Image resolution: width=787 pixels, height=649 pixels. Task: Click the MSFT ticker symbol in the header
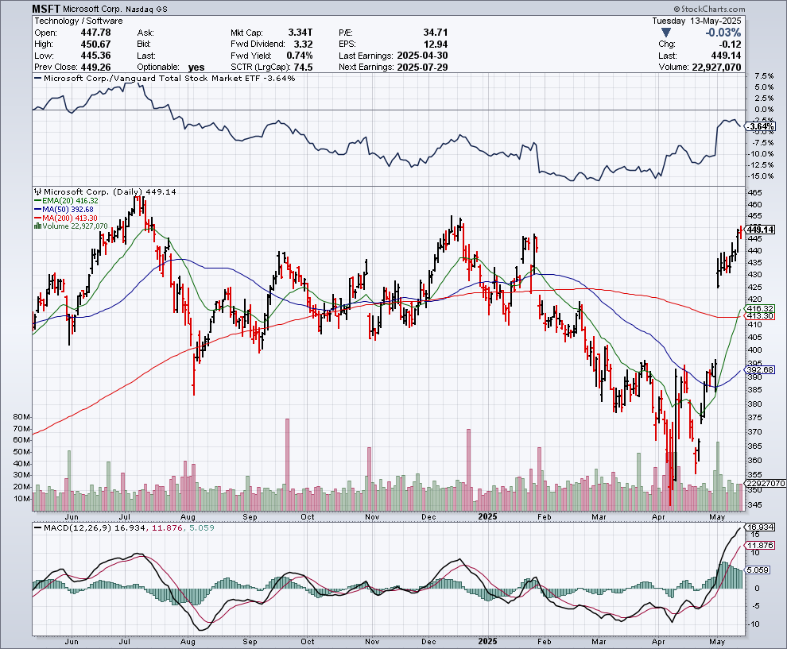click(47, 9)
